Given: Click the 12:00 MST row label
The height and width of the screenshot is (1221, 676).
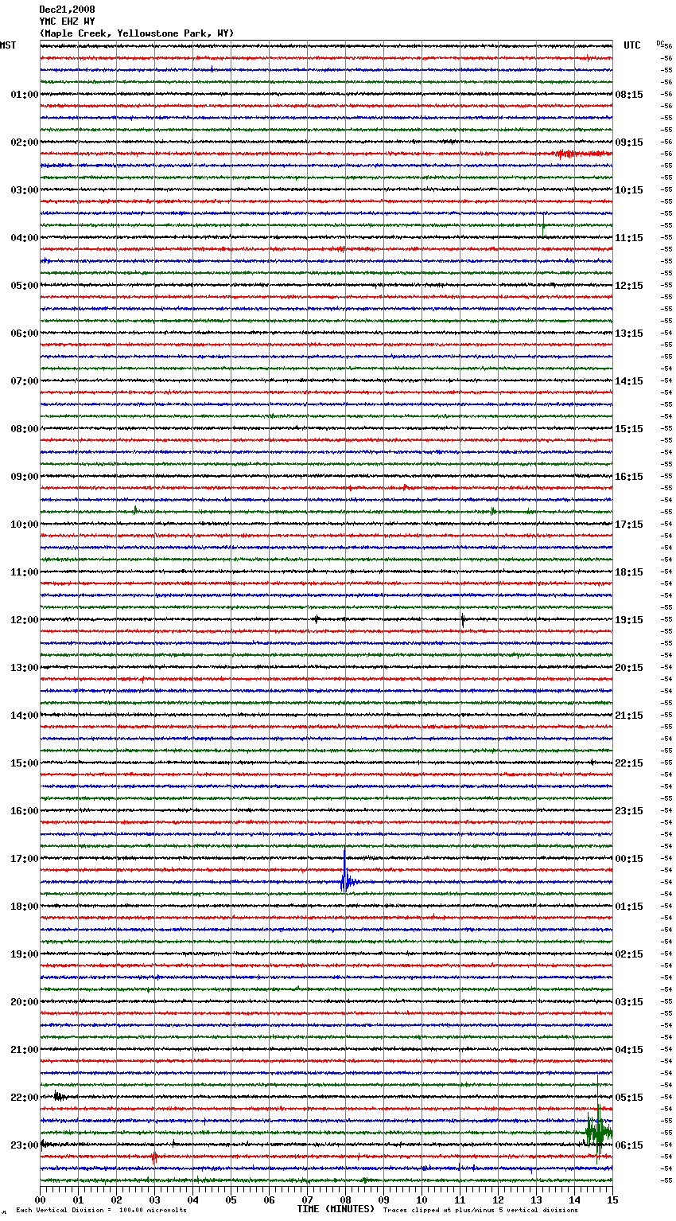Looking at the screenshot, I should pos(25,620).
